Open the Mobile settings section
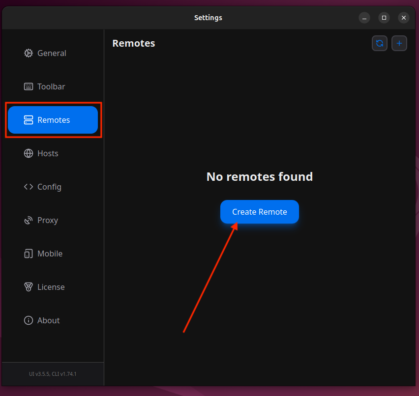This screenshot has width=419, height=396. pos(53,254)
